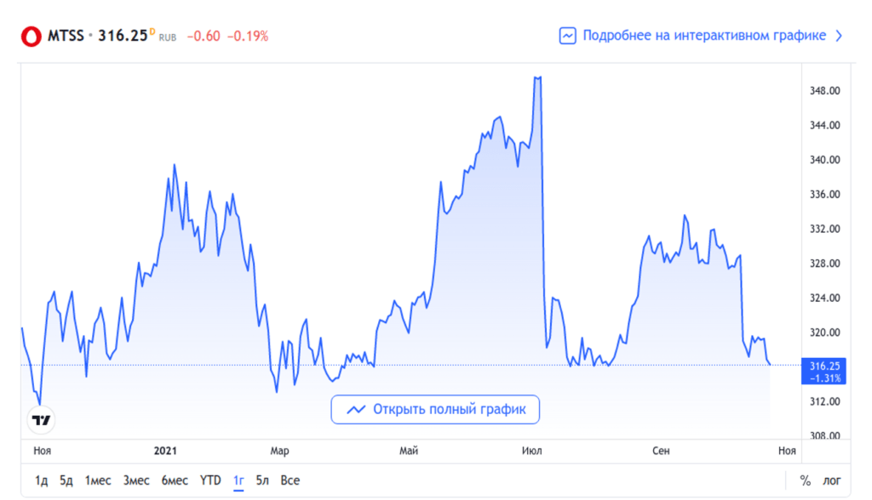Click the TradingView logo icon
Image resolution: width=872 pixels, height=500 pixels.
coord(40,420)
